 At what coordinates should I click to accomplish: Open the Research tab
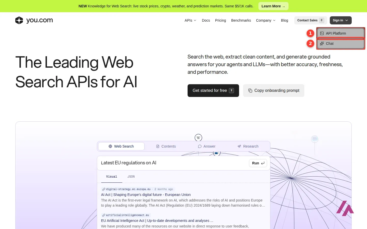click(x=248, y=146)
